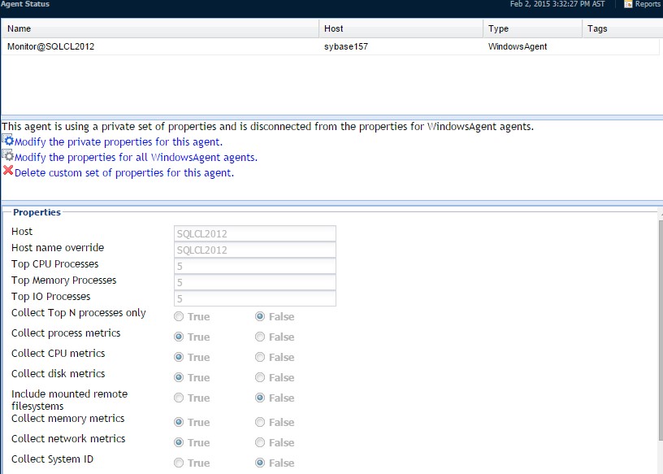
Task: Enable True for Collect process metrics
Action: point(178,337)
